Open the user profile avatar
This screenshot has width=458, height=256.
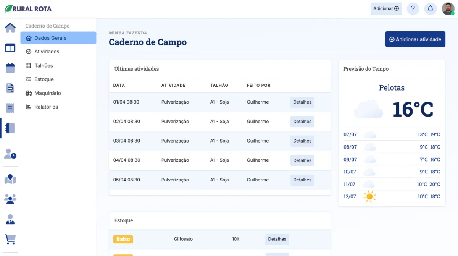(448, 8)
